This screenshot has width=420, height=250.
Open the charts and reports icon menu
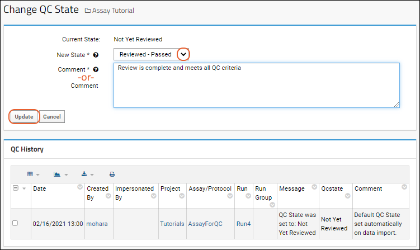coord(60,174)
